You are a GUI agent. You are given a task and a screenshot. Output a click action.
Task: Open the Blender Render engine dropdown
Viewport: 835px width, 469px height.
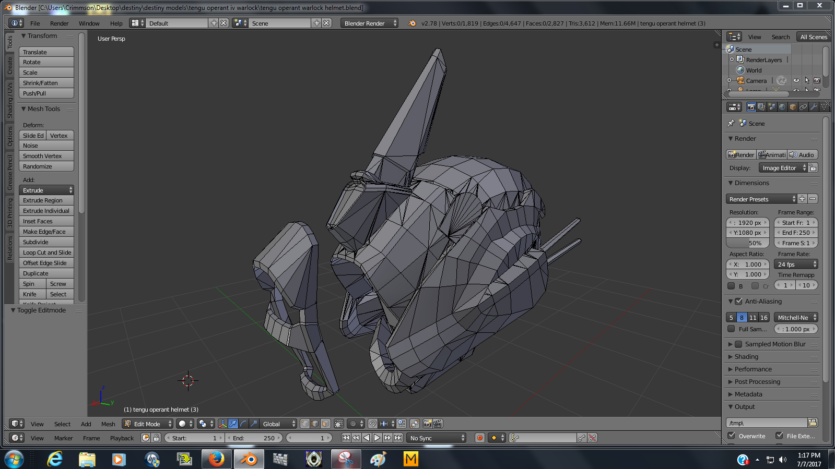pyautogui.click(x=369, y=23)
